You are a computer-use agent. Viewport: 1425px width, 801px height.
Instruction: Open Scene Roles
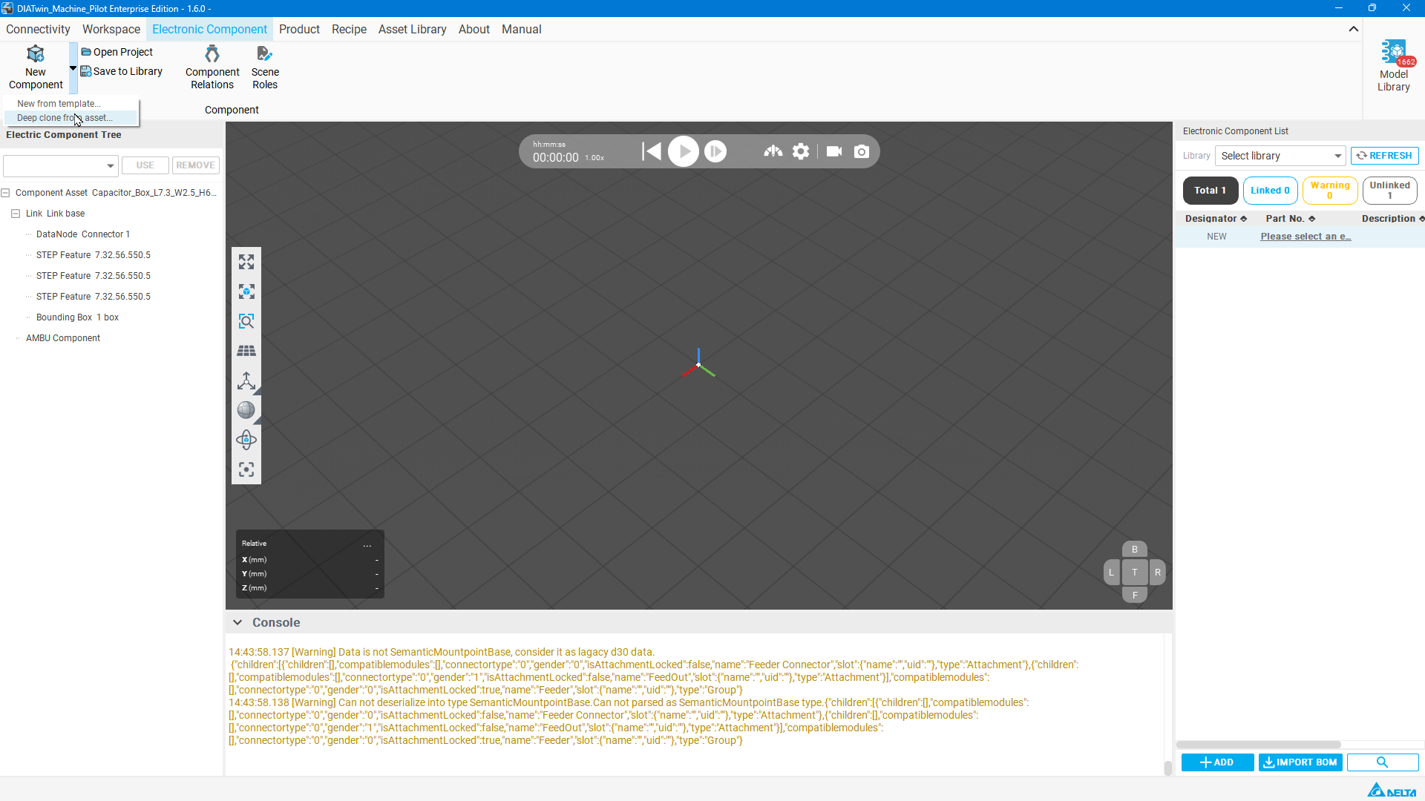(265, 67)
